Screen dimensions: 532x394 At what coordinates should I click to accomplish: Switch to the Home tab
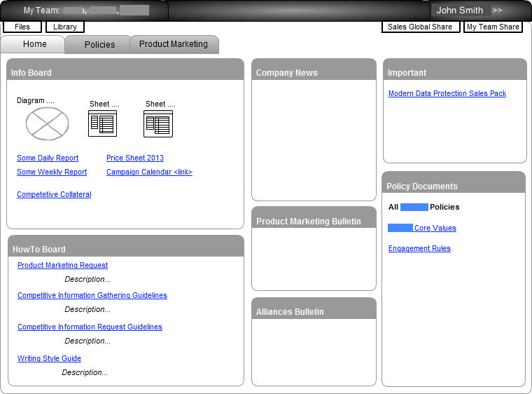tap(34, 44)
